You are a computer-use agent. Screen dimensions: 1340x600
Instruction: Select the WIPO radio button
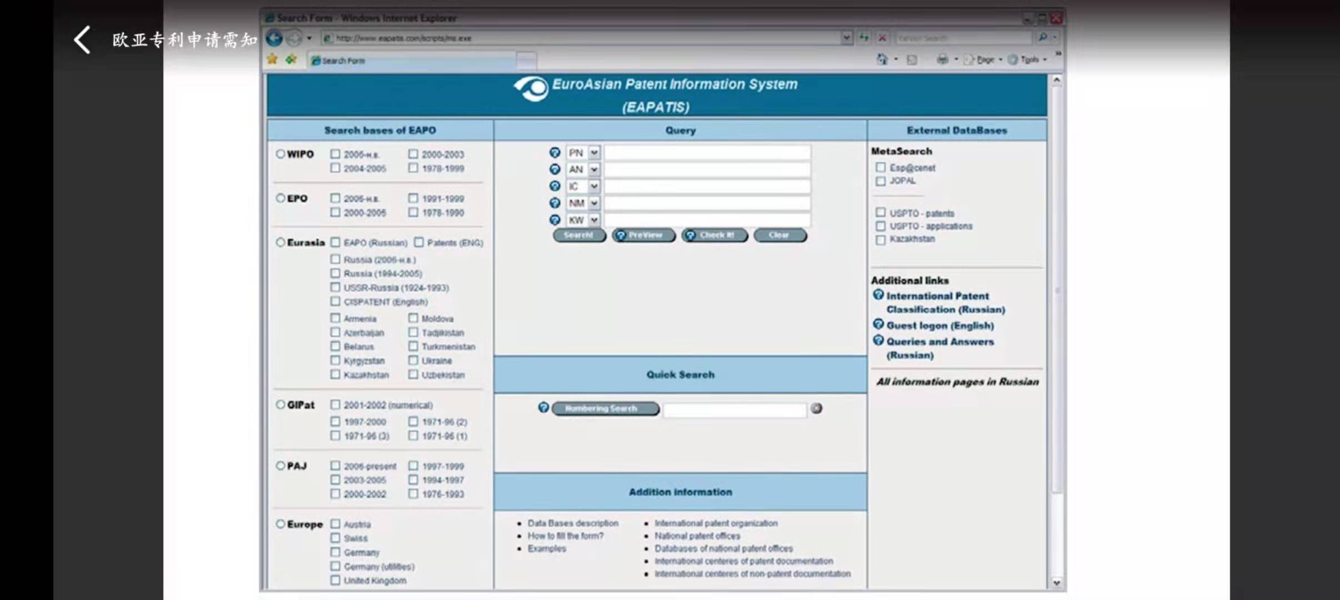pos(281,154)
